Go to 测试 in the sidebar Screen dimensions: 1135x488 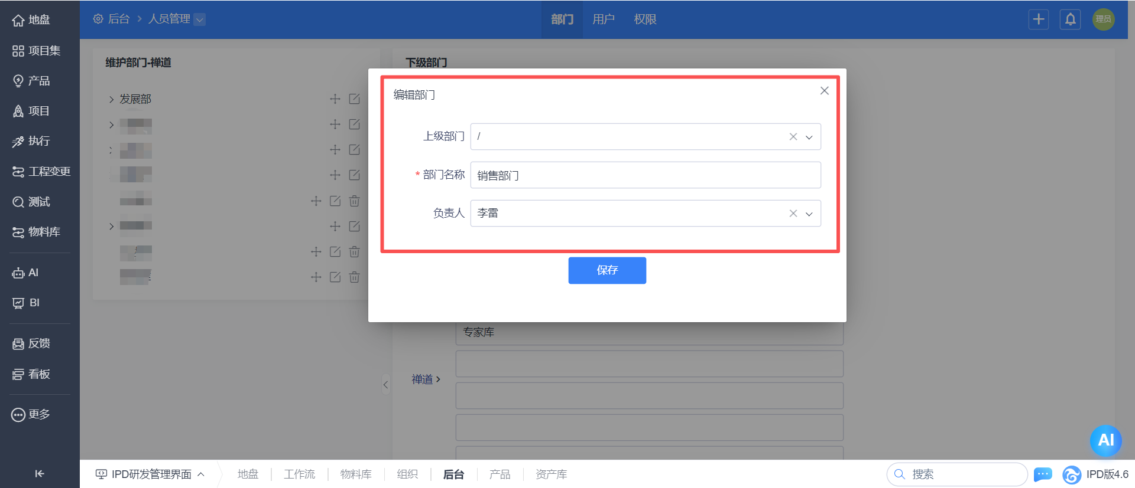pos(31,202)
